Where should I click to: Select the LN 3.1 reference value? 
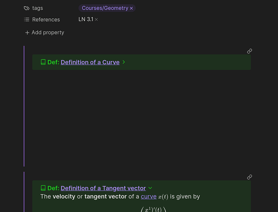click(x=86, y=20)
